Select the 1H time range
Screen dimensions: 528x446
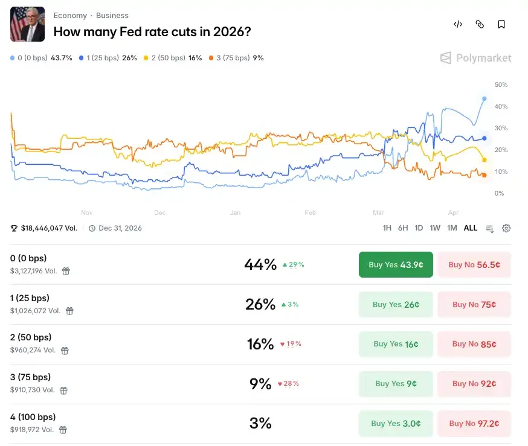tap(387, 228)
